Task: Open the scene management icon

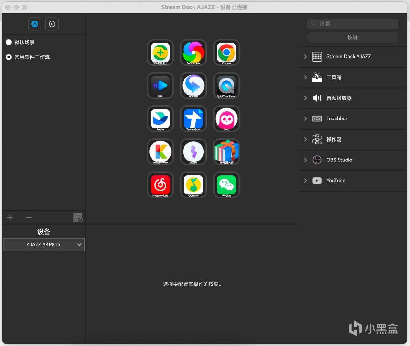Action: 78,218
